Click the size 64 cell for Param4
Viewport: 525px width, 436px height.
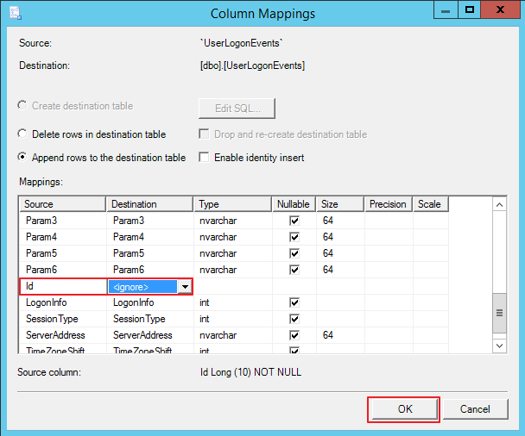pyautogui.click(x=340, y=237)
